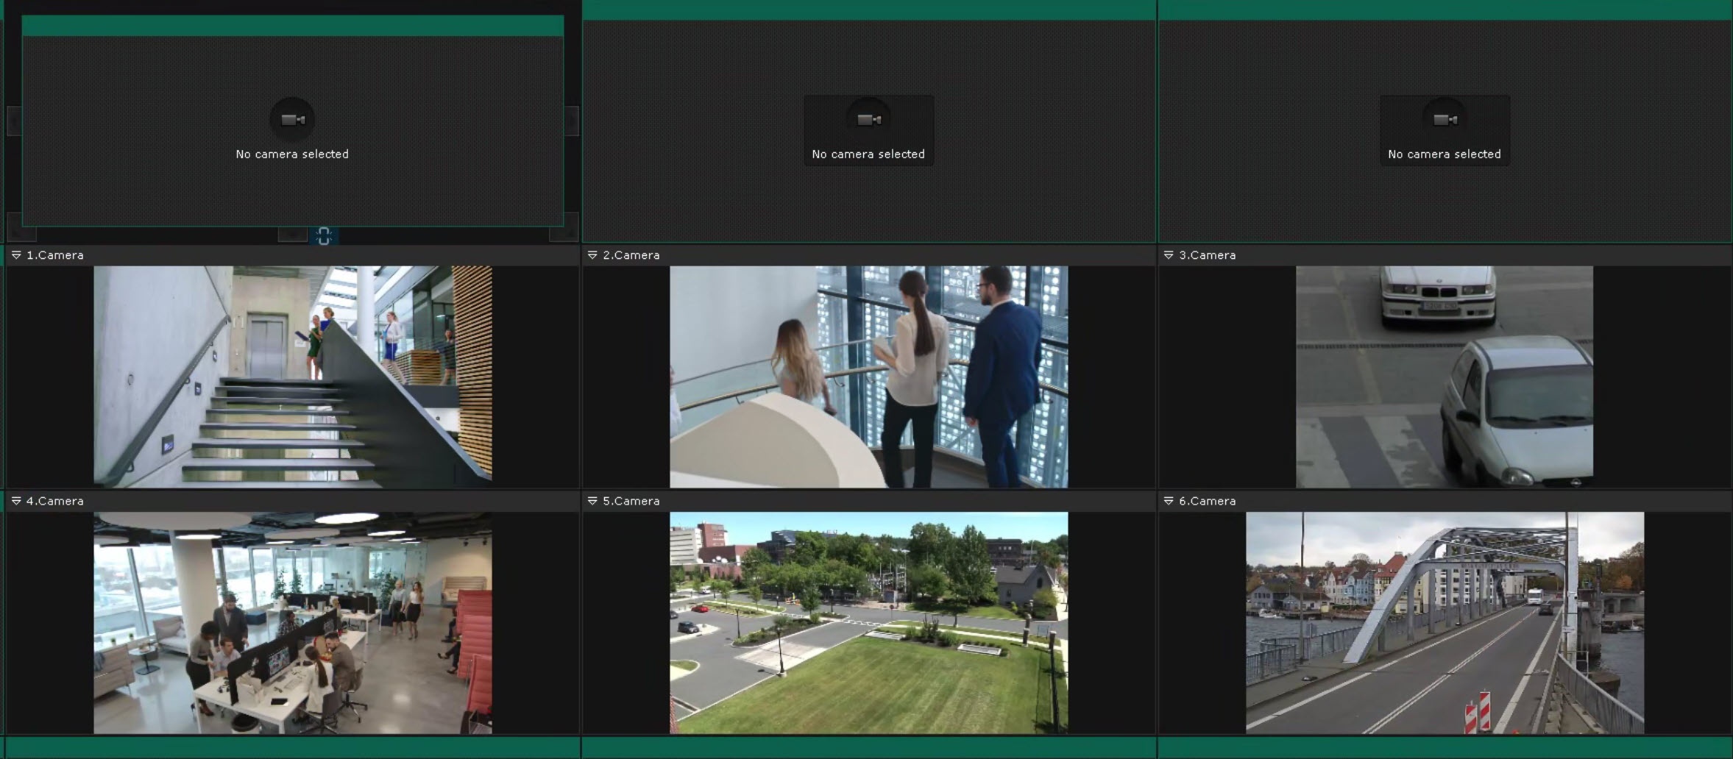Select the bridge road video feed
The height and width of the screenshot is (759, 1733).
click(x=1444, y=622)
